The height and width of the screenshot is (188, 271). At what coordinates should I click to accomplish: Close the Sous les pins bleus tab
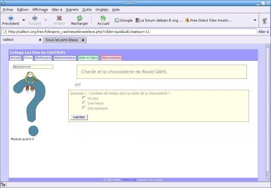(x=83, y=40)
